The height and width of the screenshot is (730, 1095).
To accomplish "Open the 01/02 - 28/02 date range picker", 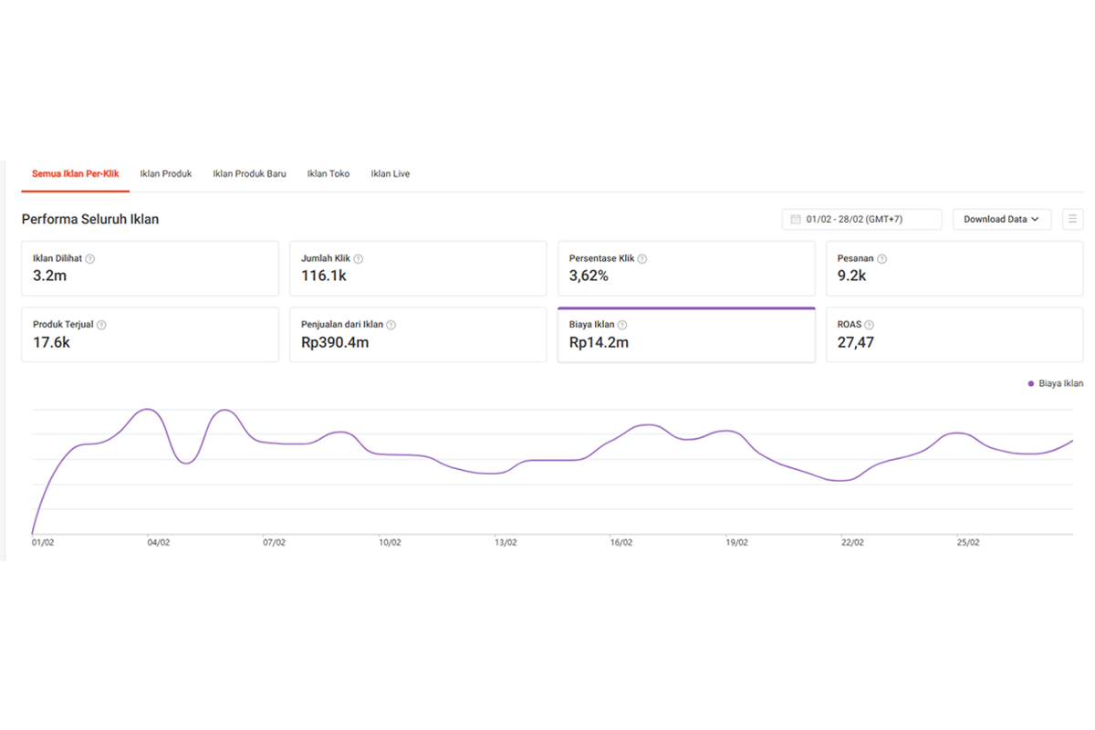I will click(x=861, y=219).
